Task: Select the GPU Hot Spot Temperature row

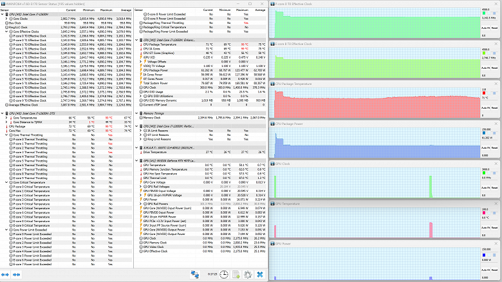Action: click(x=200, y=174)
